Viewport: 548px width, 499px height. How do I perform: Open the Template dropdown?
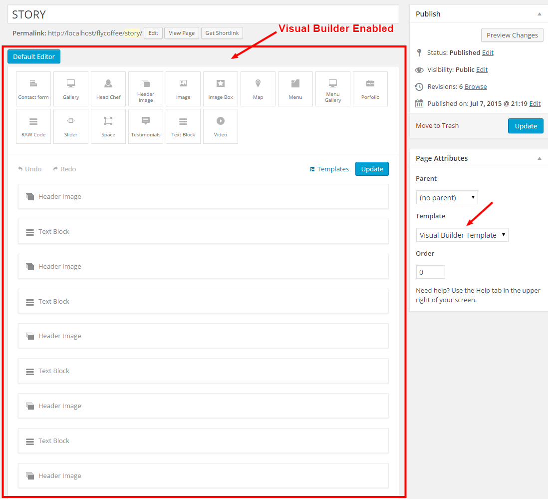(462, 235)
